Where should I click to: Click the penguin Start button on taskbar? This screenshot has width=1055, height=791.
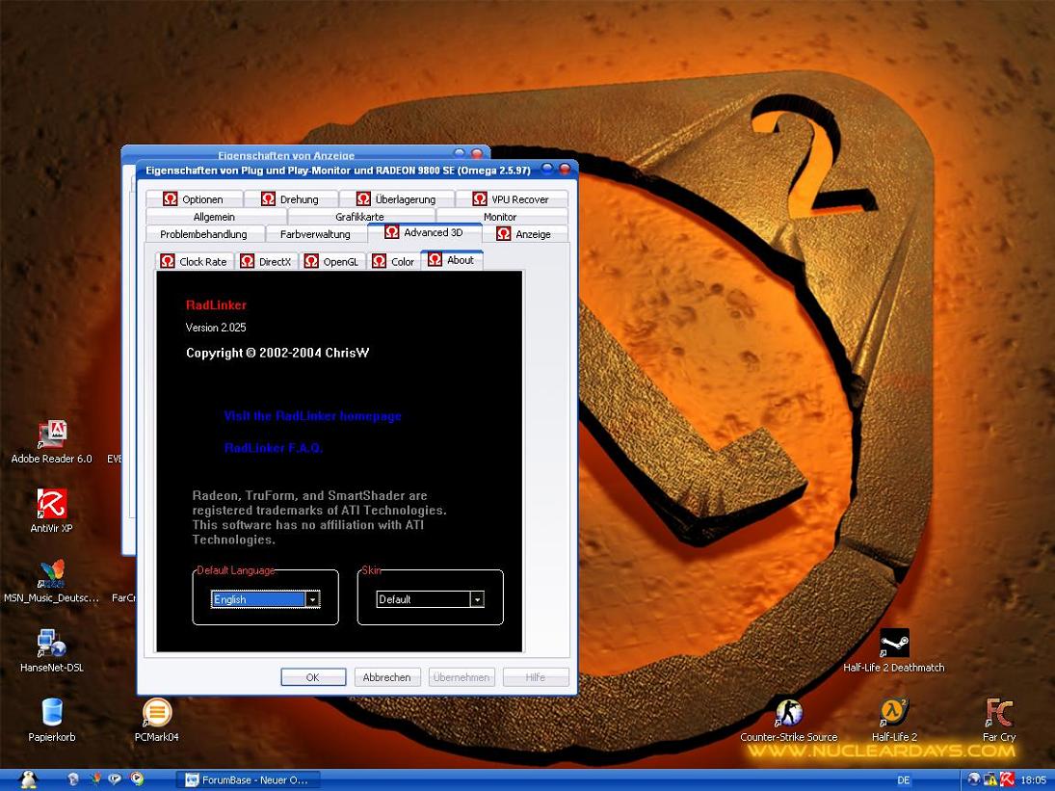(x=28, y=779)
